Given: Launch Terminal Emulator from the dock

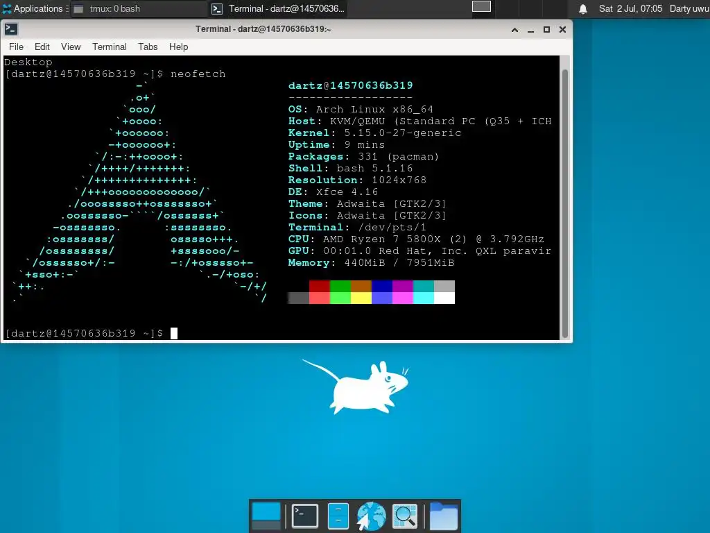Looking at the screenshot, I should 305,516.
